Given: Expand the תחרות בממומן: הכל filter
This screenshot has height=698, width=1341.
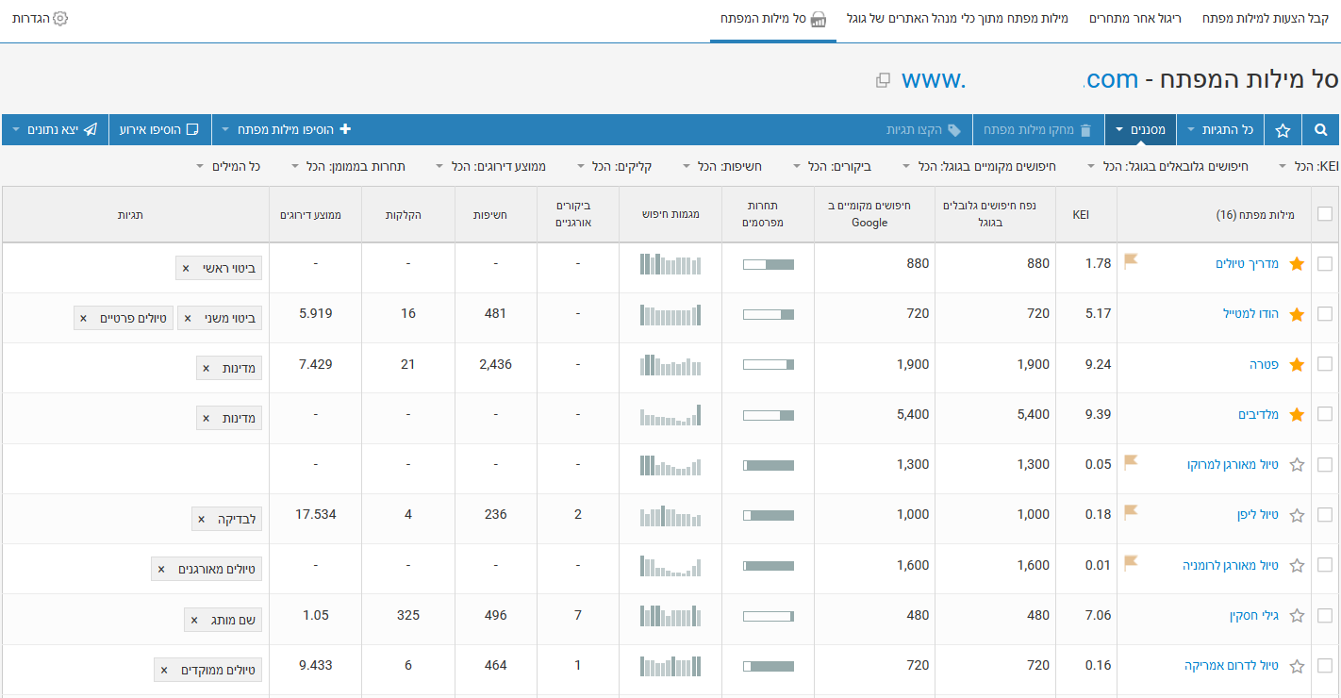Looking at the screenshot, I should [349, 166].
